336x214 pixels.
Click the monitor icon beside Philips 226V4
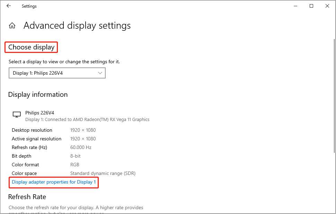tap(16, 114)
